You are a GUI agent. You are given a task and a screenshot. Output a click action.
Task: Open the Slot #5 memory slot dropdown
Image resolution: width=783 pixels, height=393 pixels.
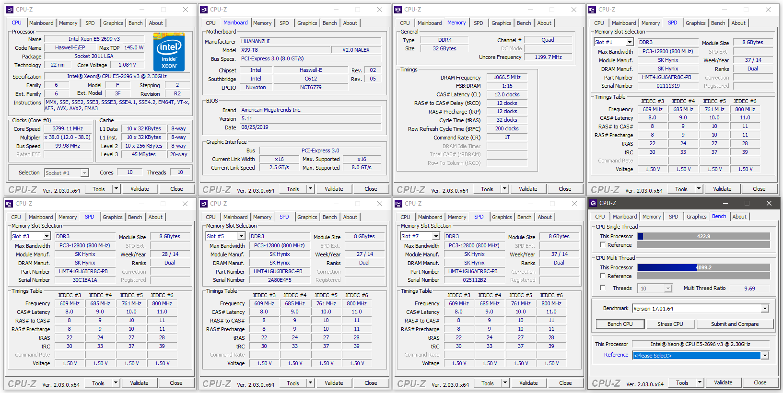point(241,236)
